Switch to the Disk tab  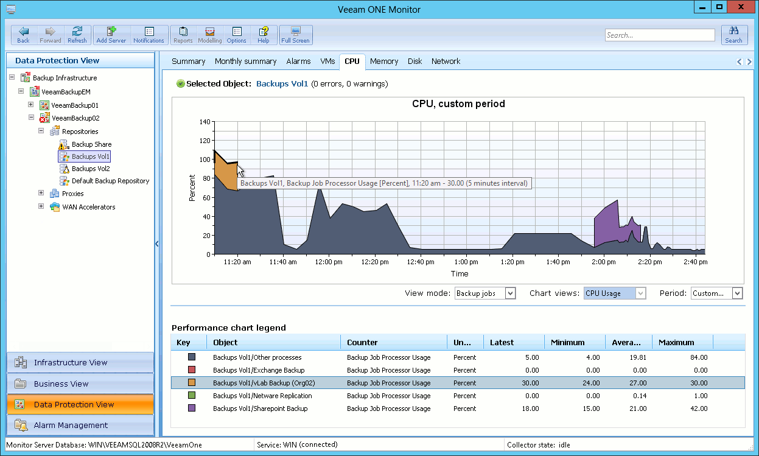(x=415, y=61)
